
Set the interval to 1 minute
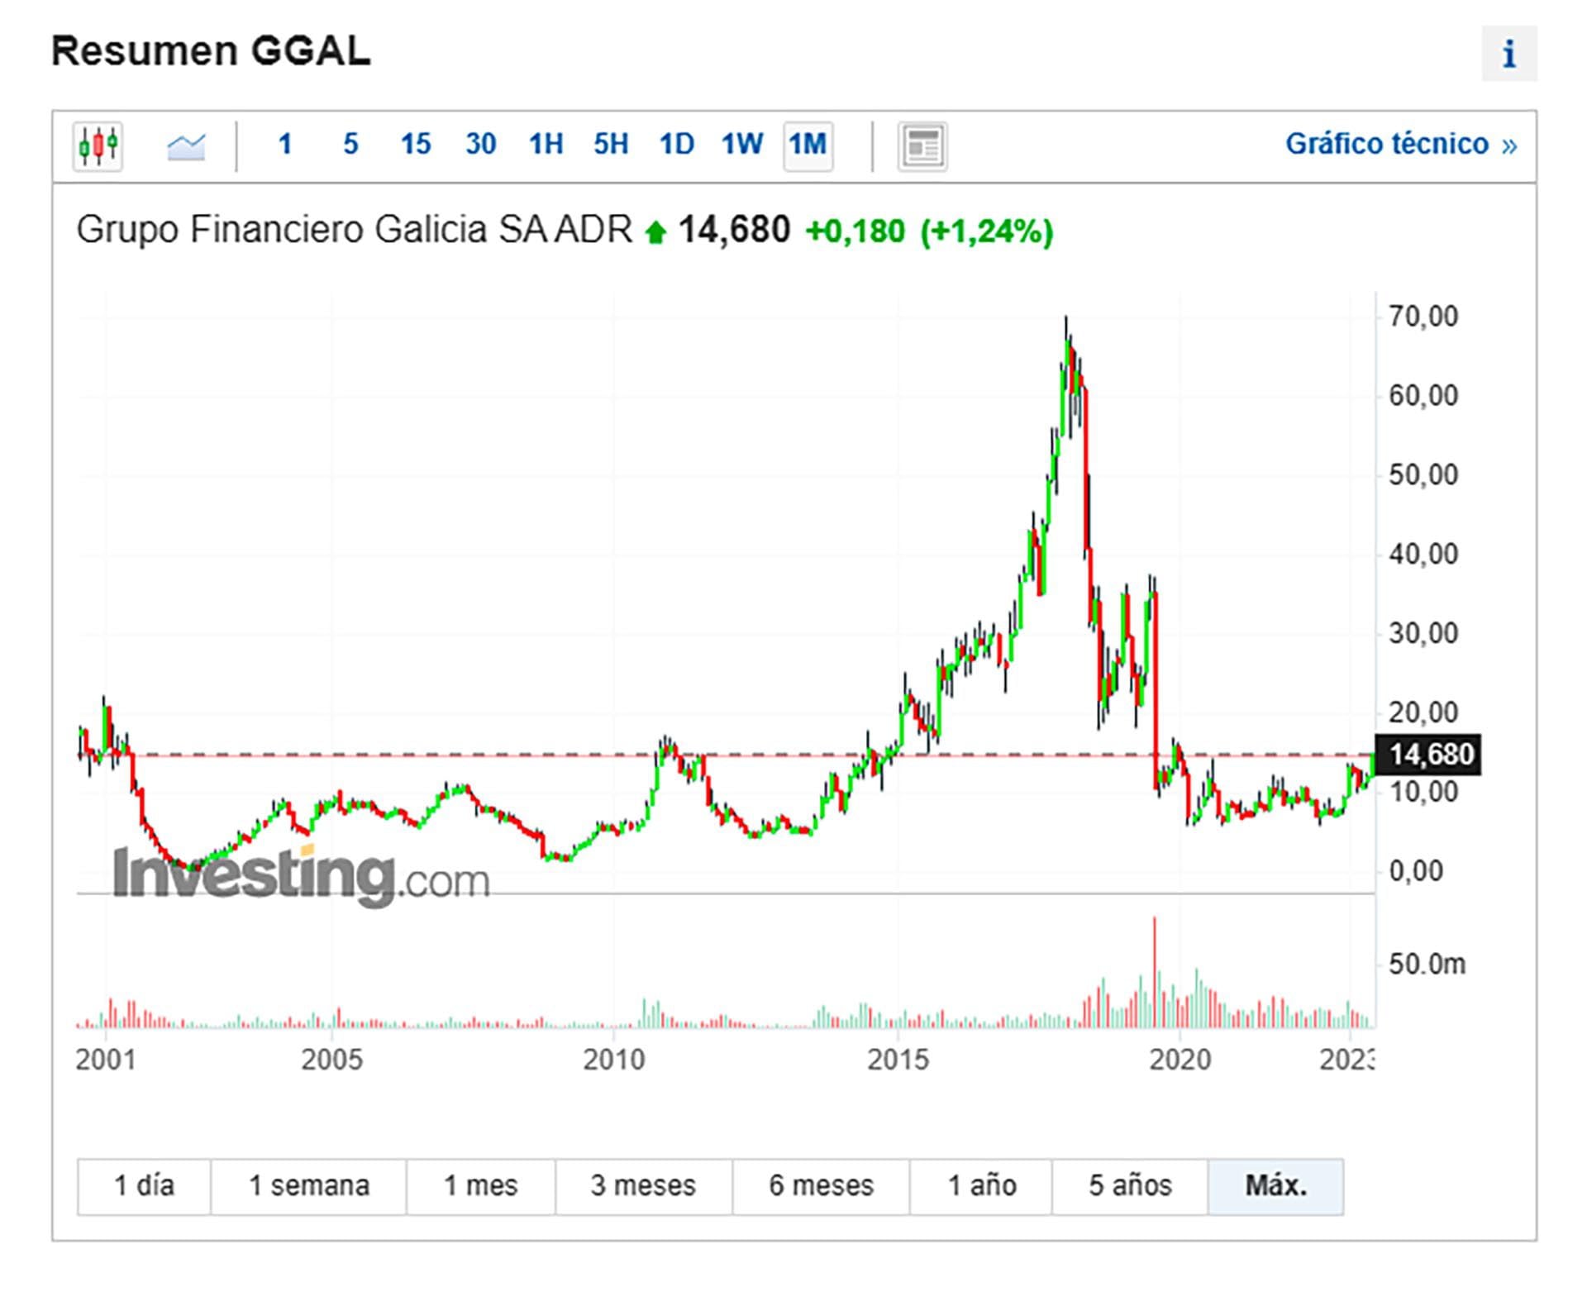pos(285,145)
